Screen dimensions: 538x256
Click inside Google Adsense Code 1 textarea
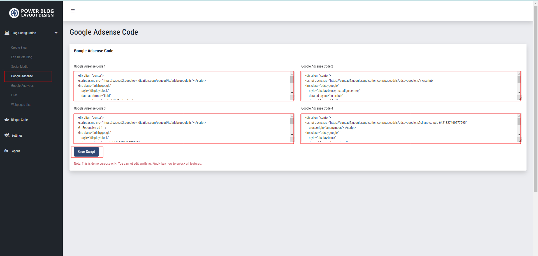tap(182, 86)
